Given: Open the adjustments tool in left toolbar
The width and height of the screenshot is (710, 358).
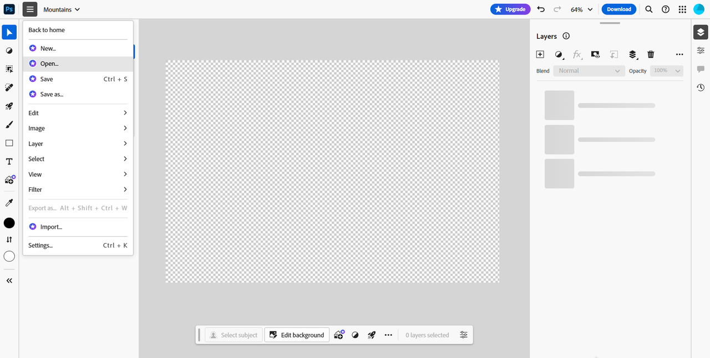Looking at the screenshot, I should [x=9, y=50].
